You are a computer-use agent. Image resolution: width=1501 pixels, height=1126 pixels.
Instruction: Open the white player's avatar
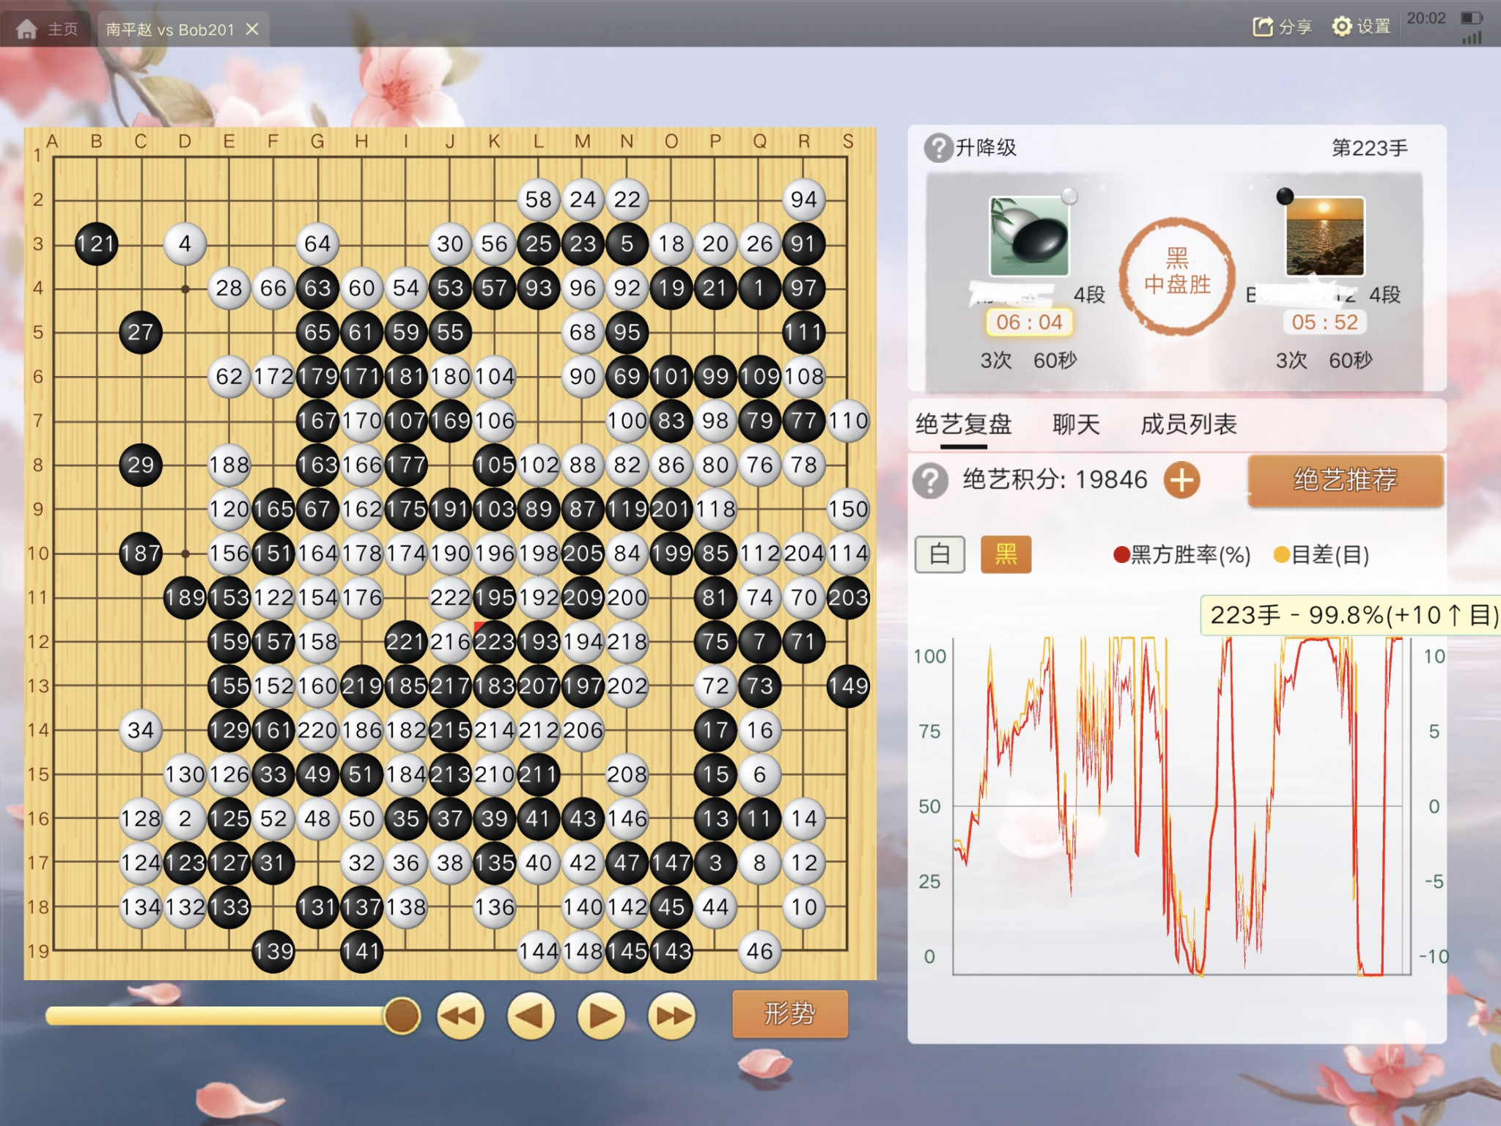coord(1029,236)
